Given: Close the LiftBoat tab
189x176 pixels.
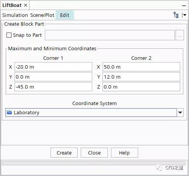Looking at the screenshot, I should click(26, 5).
